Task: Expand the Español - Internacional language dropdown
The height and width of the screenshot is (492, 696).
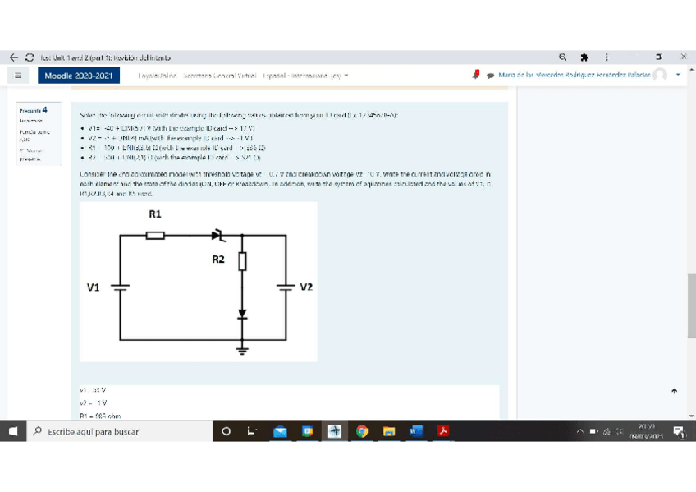Action: (x=306, y=76)
